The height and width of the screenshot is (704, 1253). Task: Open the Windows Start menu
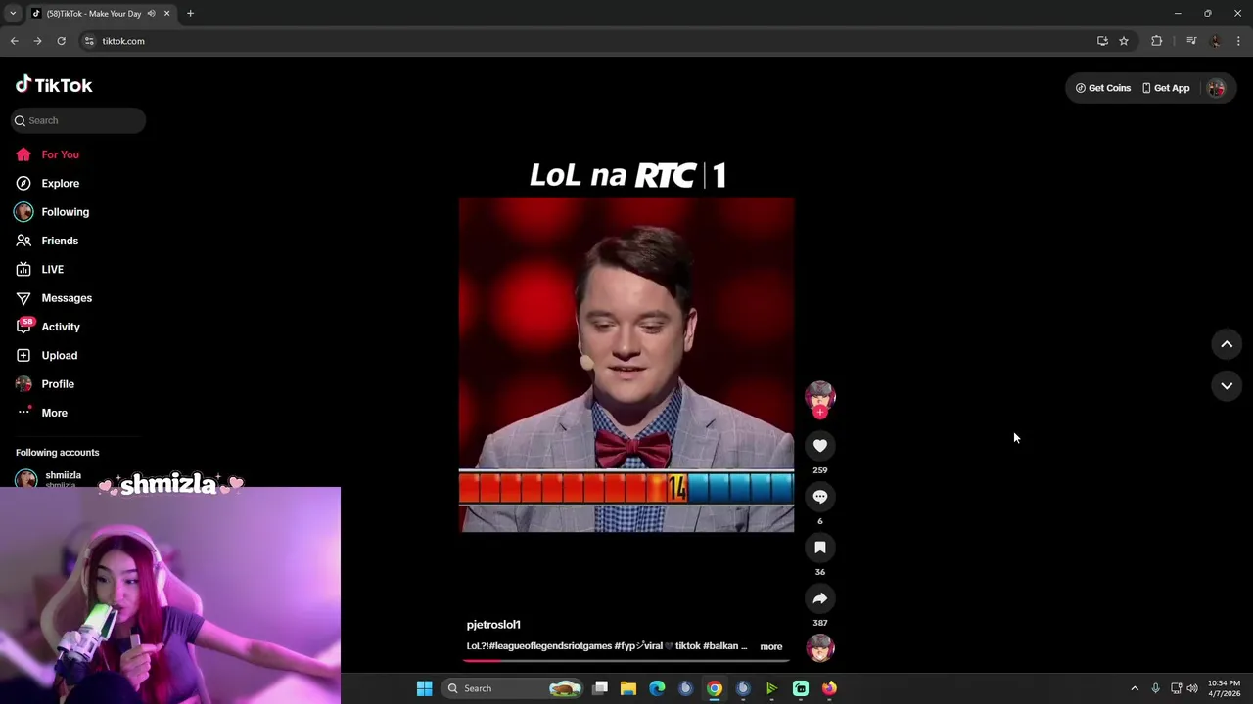[424, 688]
